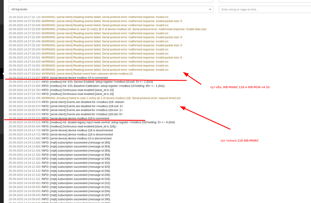Select the 14:27:23.951 invalid crc warning
The image size is (311, 203).
click(x=89, y=69)
